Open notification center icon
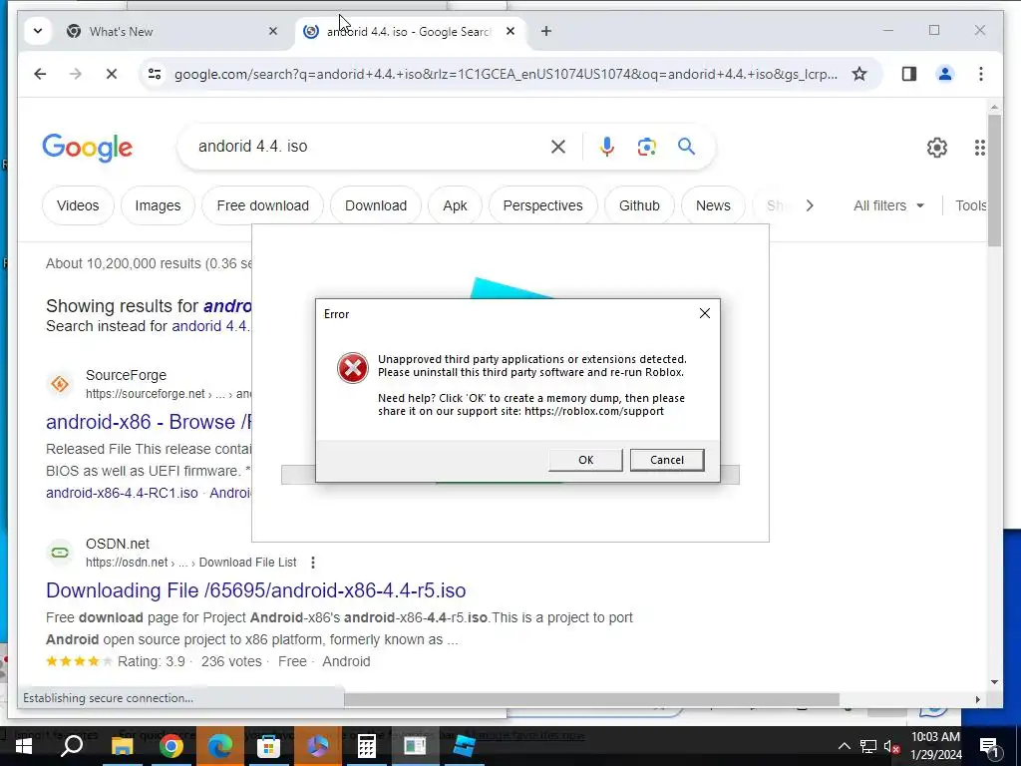 989,746
